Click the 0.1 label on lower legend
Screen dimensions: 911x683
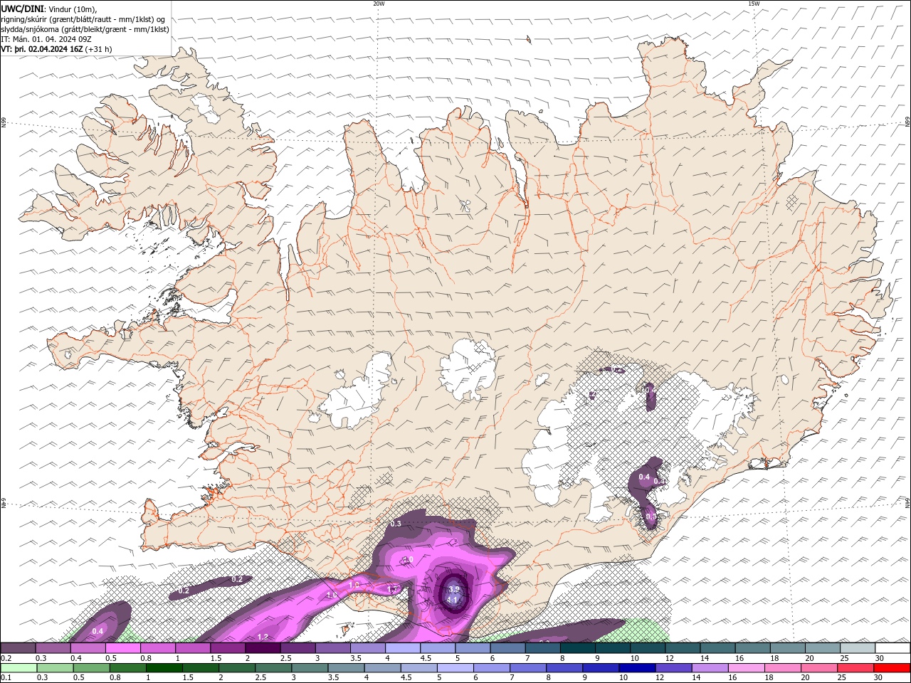pos(5,678)
